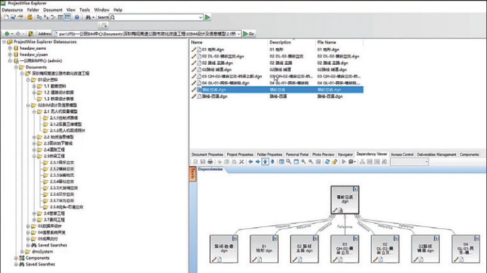Screen dimensions: 487x273
Task: Expand the 2.6 folder tree node
Action: pos(34,213)
